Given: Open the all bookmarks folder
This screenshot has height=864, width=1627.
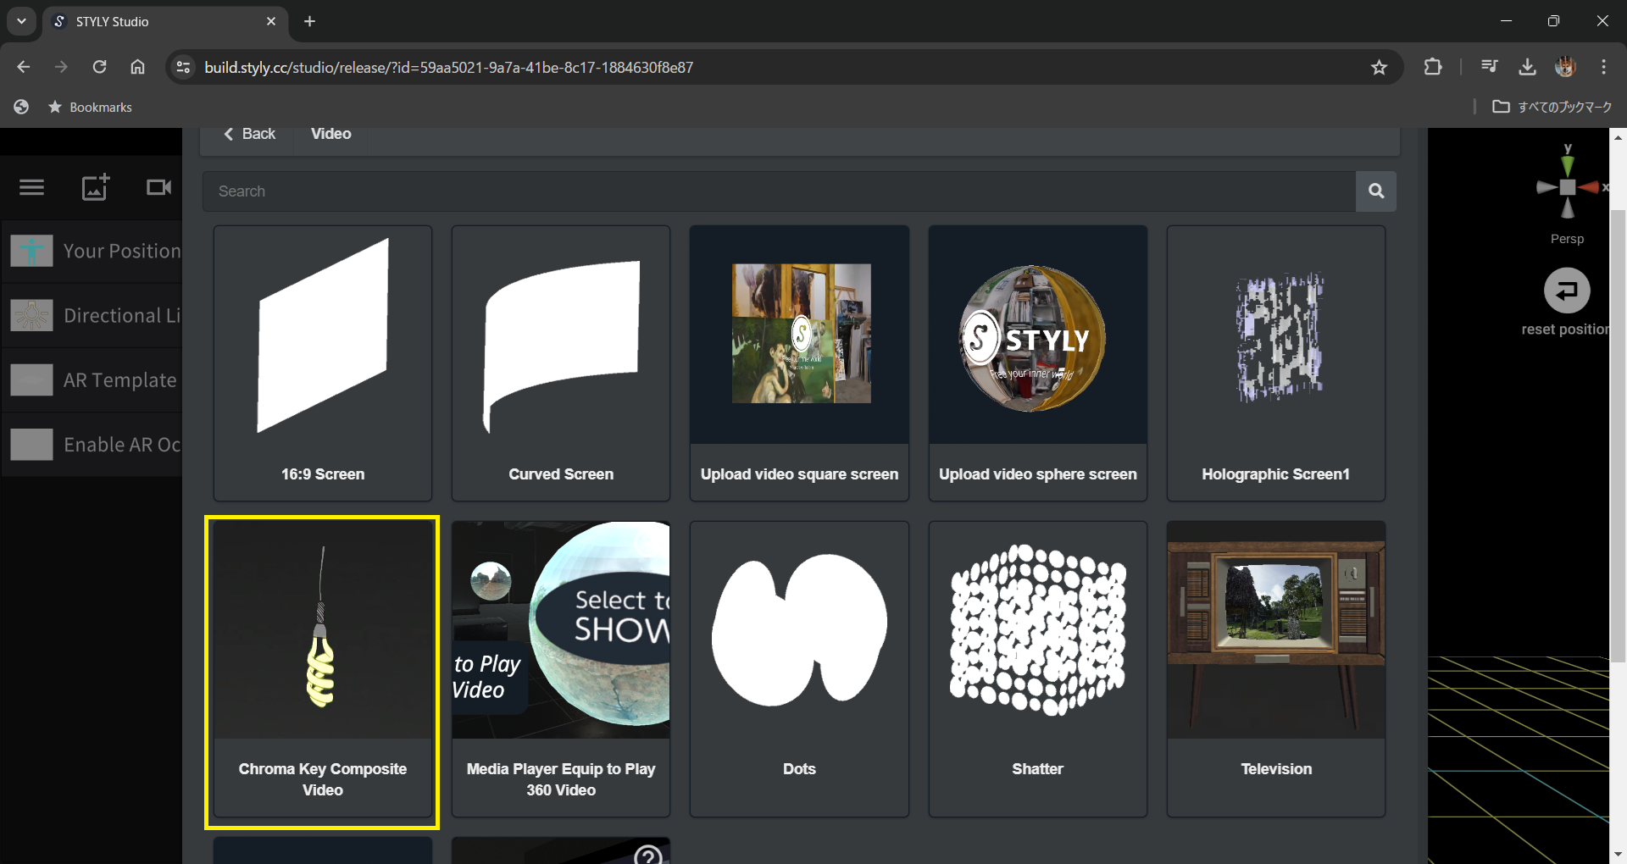Looking at the screenshot, I should 1552,107.
